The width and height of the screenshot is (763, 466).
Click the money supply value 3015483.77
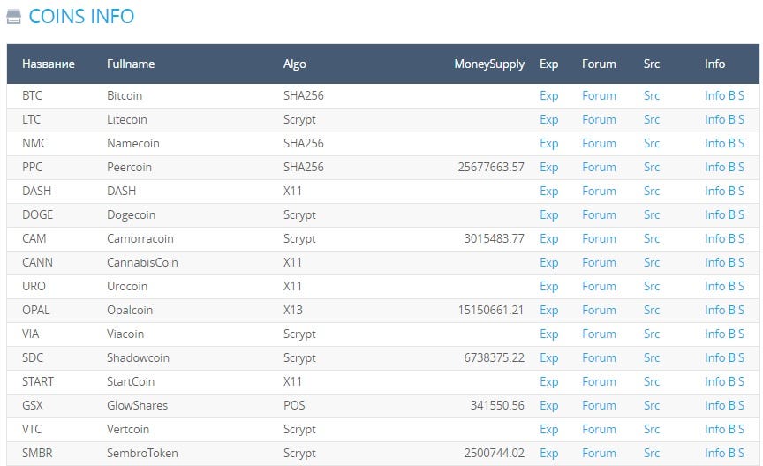pos(494,239)
